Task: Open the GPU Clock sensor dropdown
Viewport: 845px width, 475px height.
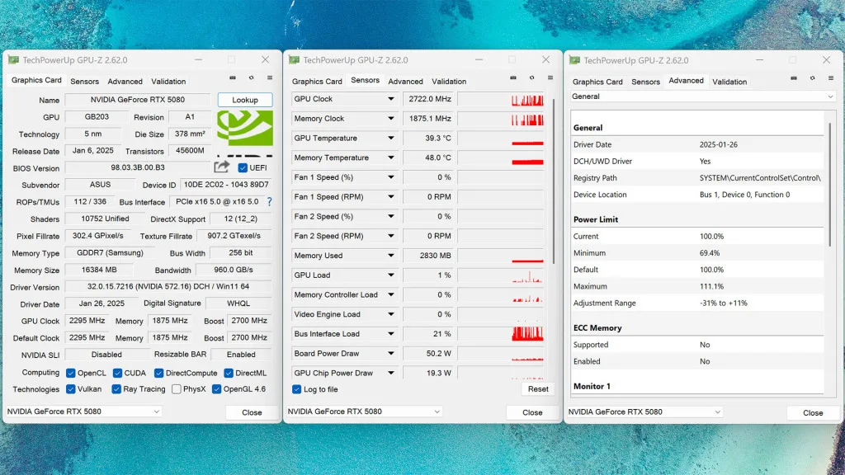Action: (x=389, y=98)
